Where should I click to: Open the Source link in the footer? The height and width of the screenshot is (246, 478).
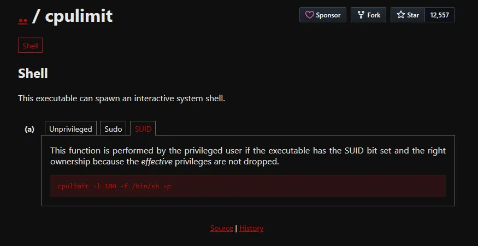(x=221, y=228)
